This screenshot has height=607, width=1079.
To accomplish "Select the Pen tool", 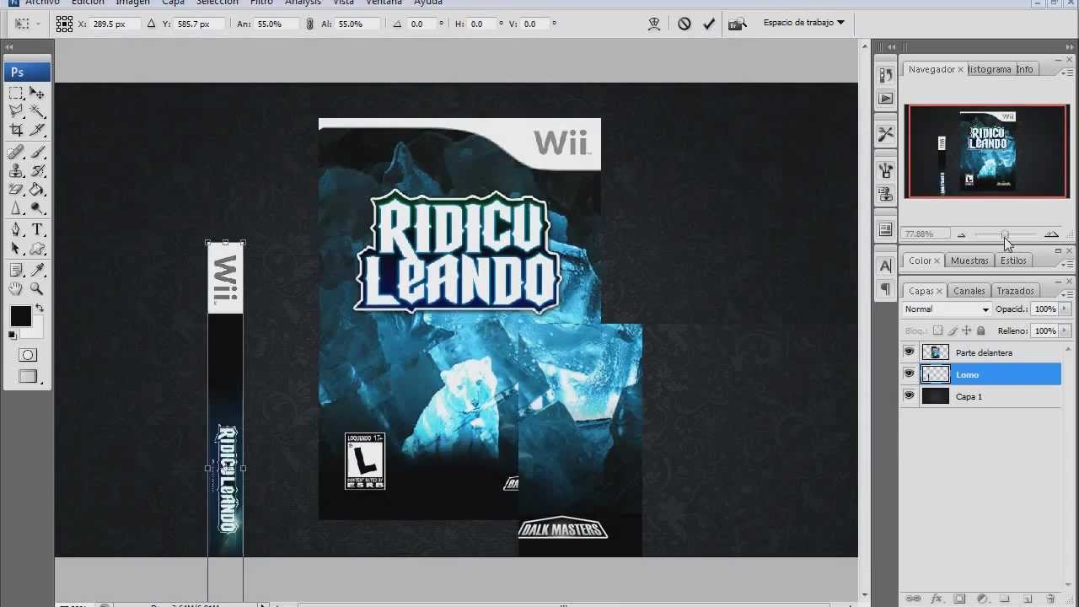I will pos(16,230).
